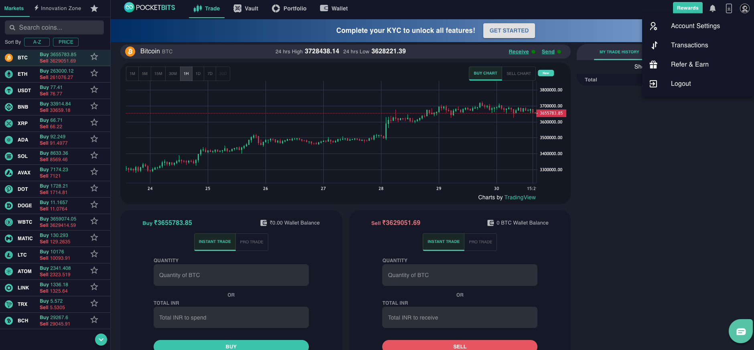This screenshot has height=350, width=754.
Task: Switch to the Vault tab
Action: click(246, 8)
